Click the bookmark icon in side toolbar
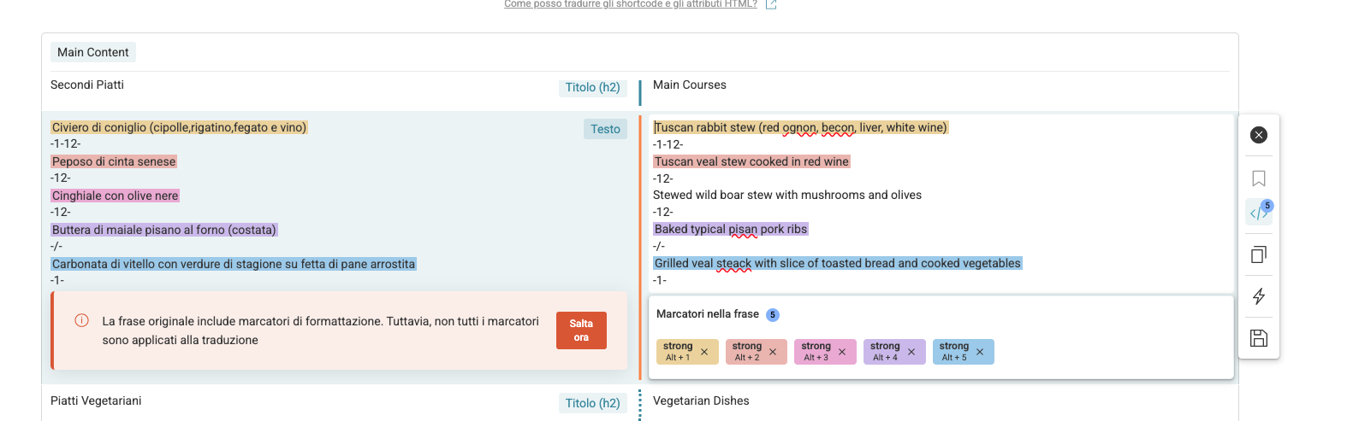The image size is (1359, 421). pos(1258,178)
